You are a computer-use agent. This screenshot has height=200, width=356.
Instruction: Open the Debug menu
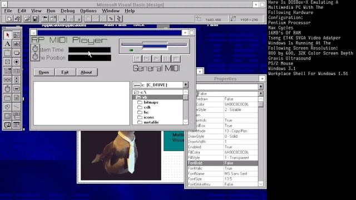67,11
